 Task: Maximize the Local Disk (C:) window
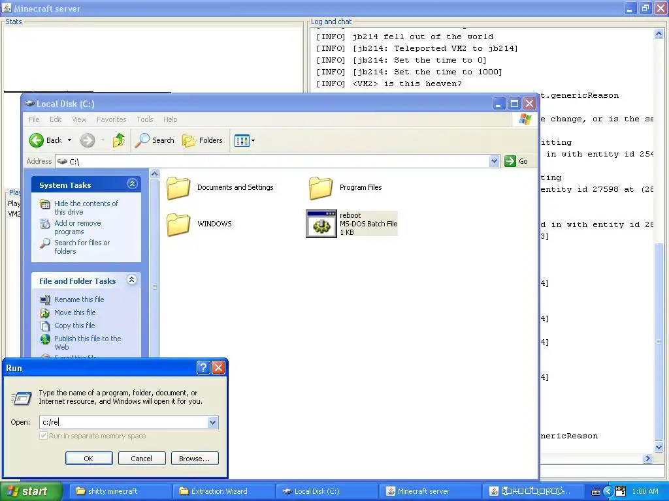pyautogui.click(x=514, y=104)
